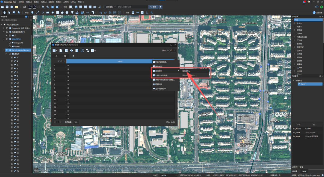
Task: Choose 隐藏字段 in context menu
Action: pyautogui.click(x=166, y=84)
